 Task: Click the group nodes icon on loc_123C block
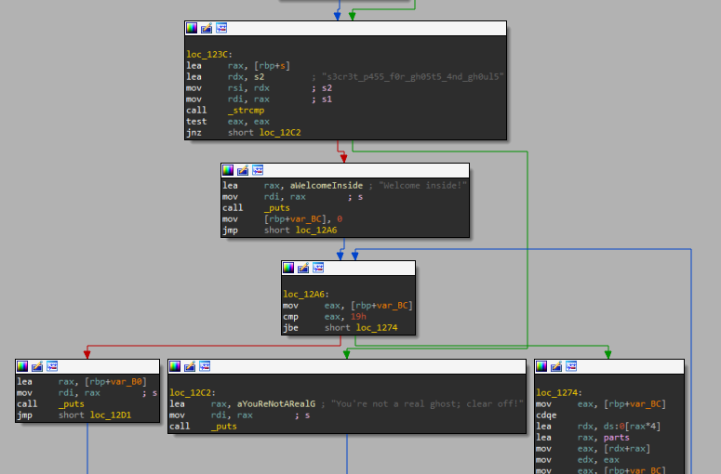pos(221,29)
